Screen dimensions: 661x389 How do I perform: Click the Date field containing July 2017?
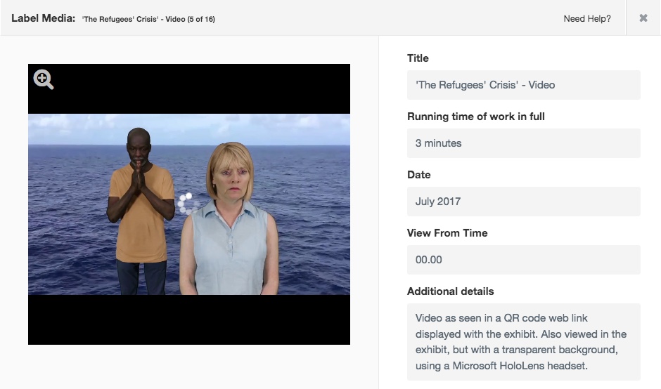tap(523, 202)
